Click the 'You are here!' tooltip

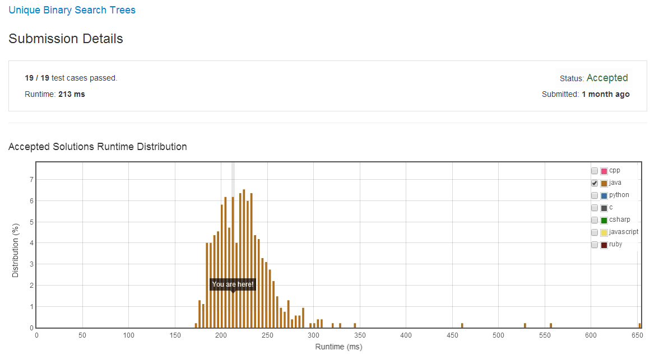coord(233,284)
